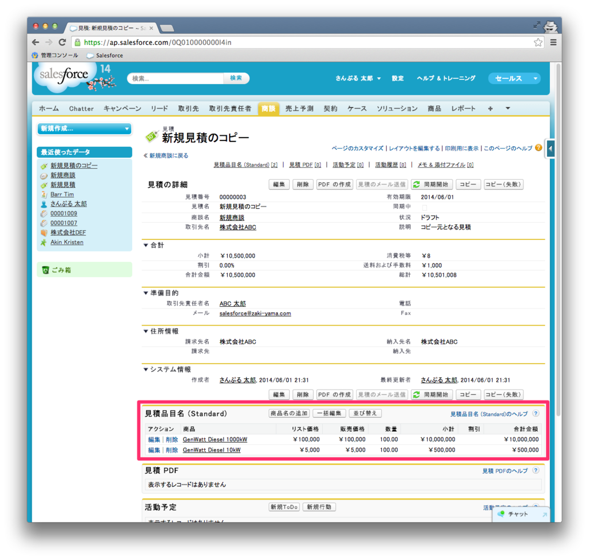Collapse the 準備目的 section

(x=146, y=293)
